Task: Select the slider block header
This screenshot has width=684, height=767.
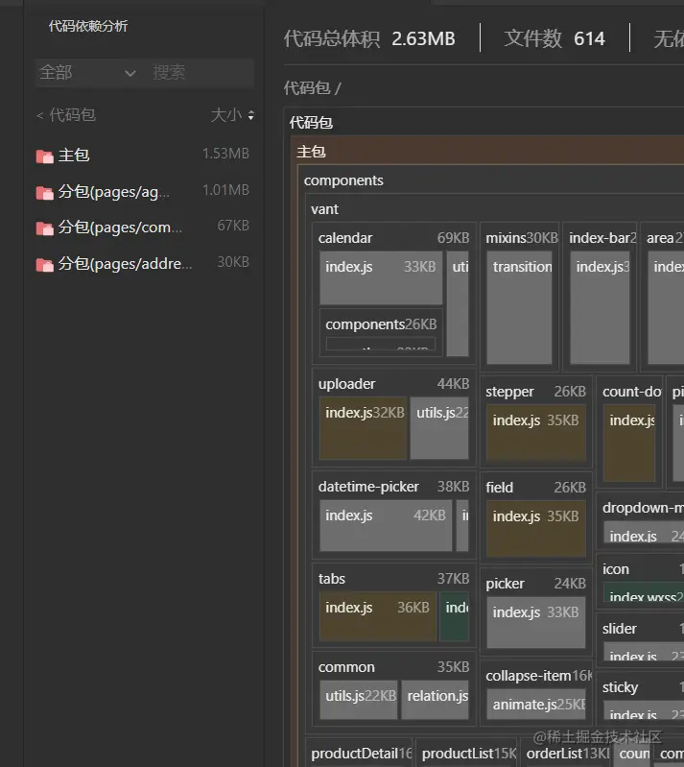Action: 643,629
